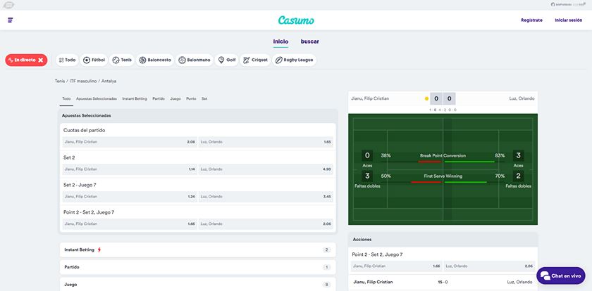This screenshot has width=592, height=291.
Task: Click the First Serve Winning stat bar
Action: pos(443,182)
